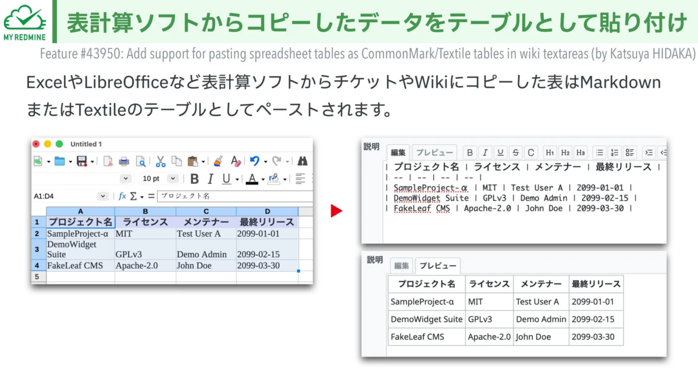The width and height of the screenshot is (698, 392).
Task: Open the select function sigma dropdown arrow
Action: click(142, 197)
